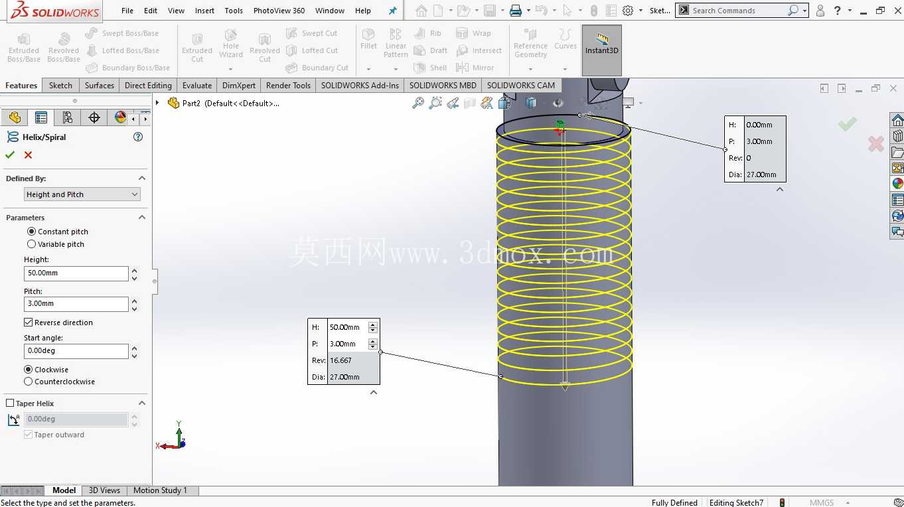The height and width of the screenshot is (507, 904).
Task: Click the Pitch value field 3.00mm
Action: click(76, 304)
